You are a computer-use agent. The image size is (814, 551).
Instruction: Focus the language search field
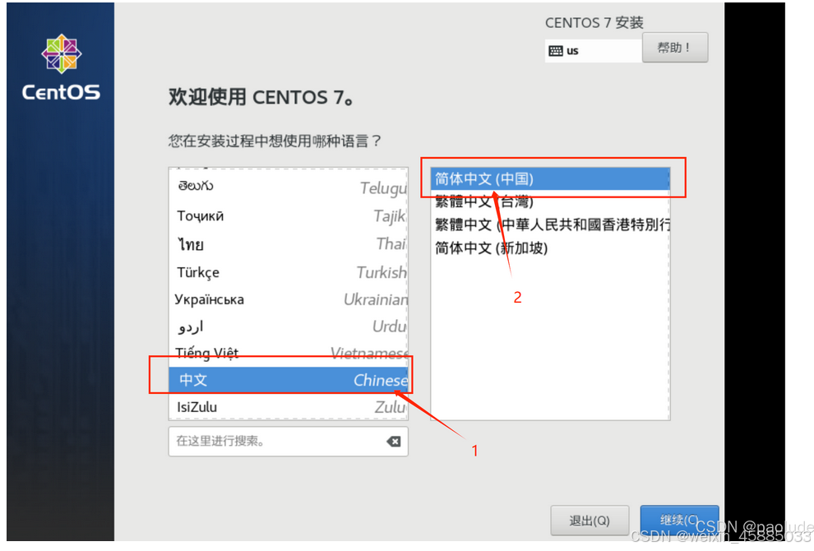[288, 442]
